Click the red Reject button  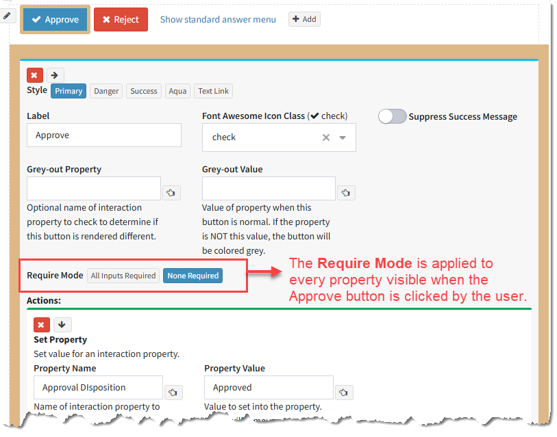click(121, 20)
